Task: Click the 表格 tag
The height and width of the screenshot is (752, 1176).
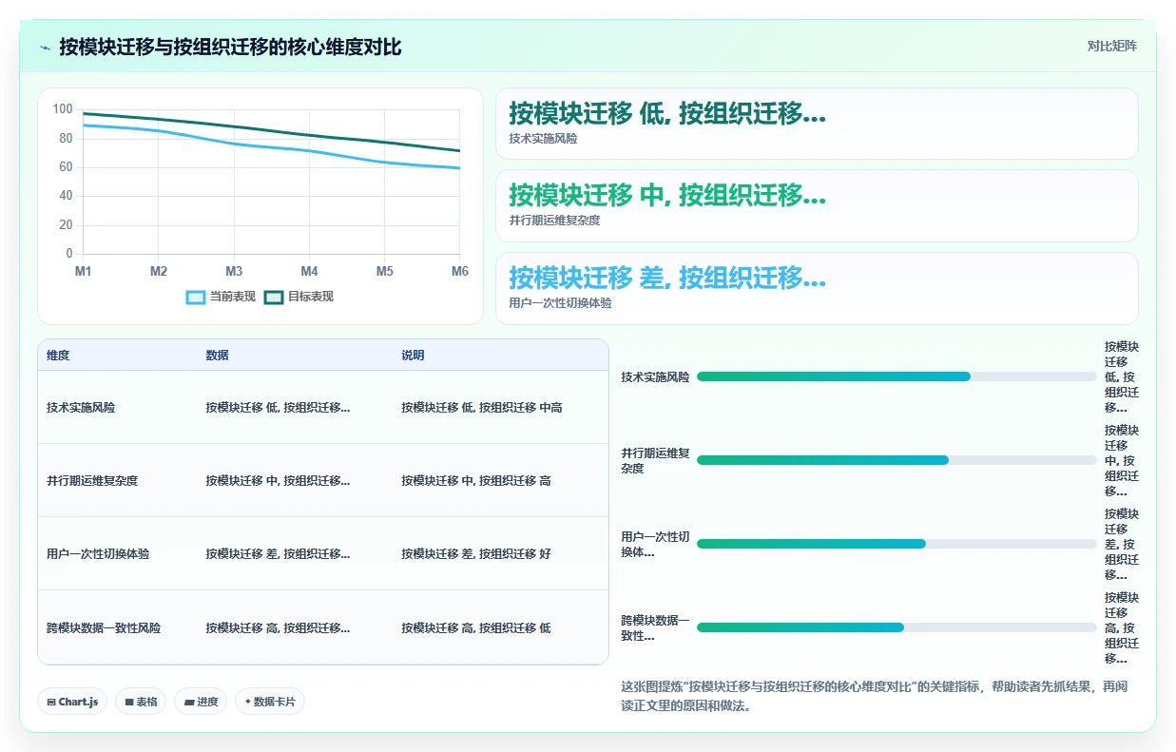Action: [x=141, y=702]
